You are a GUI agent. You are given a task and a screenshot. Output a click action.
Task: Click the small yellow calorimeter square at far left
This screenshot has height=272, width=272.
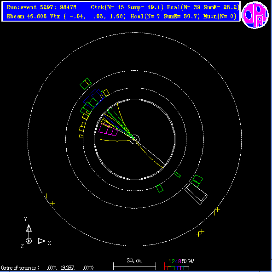(x=81, y=136)
